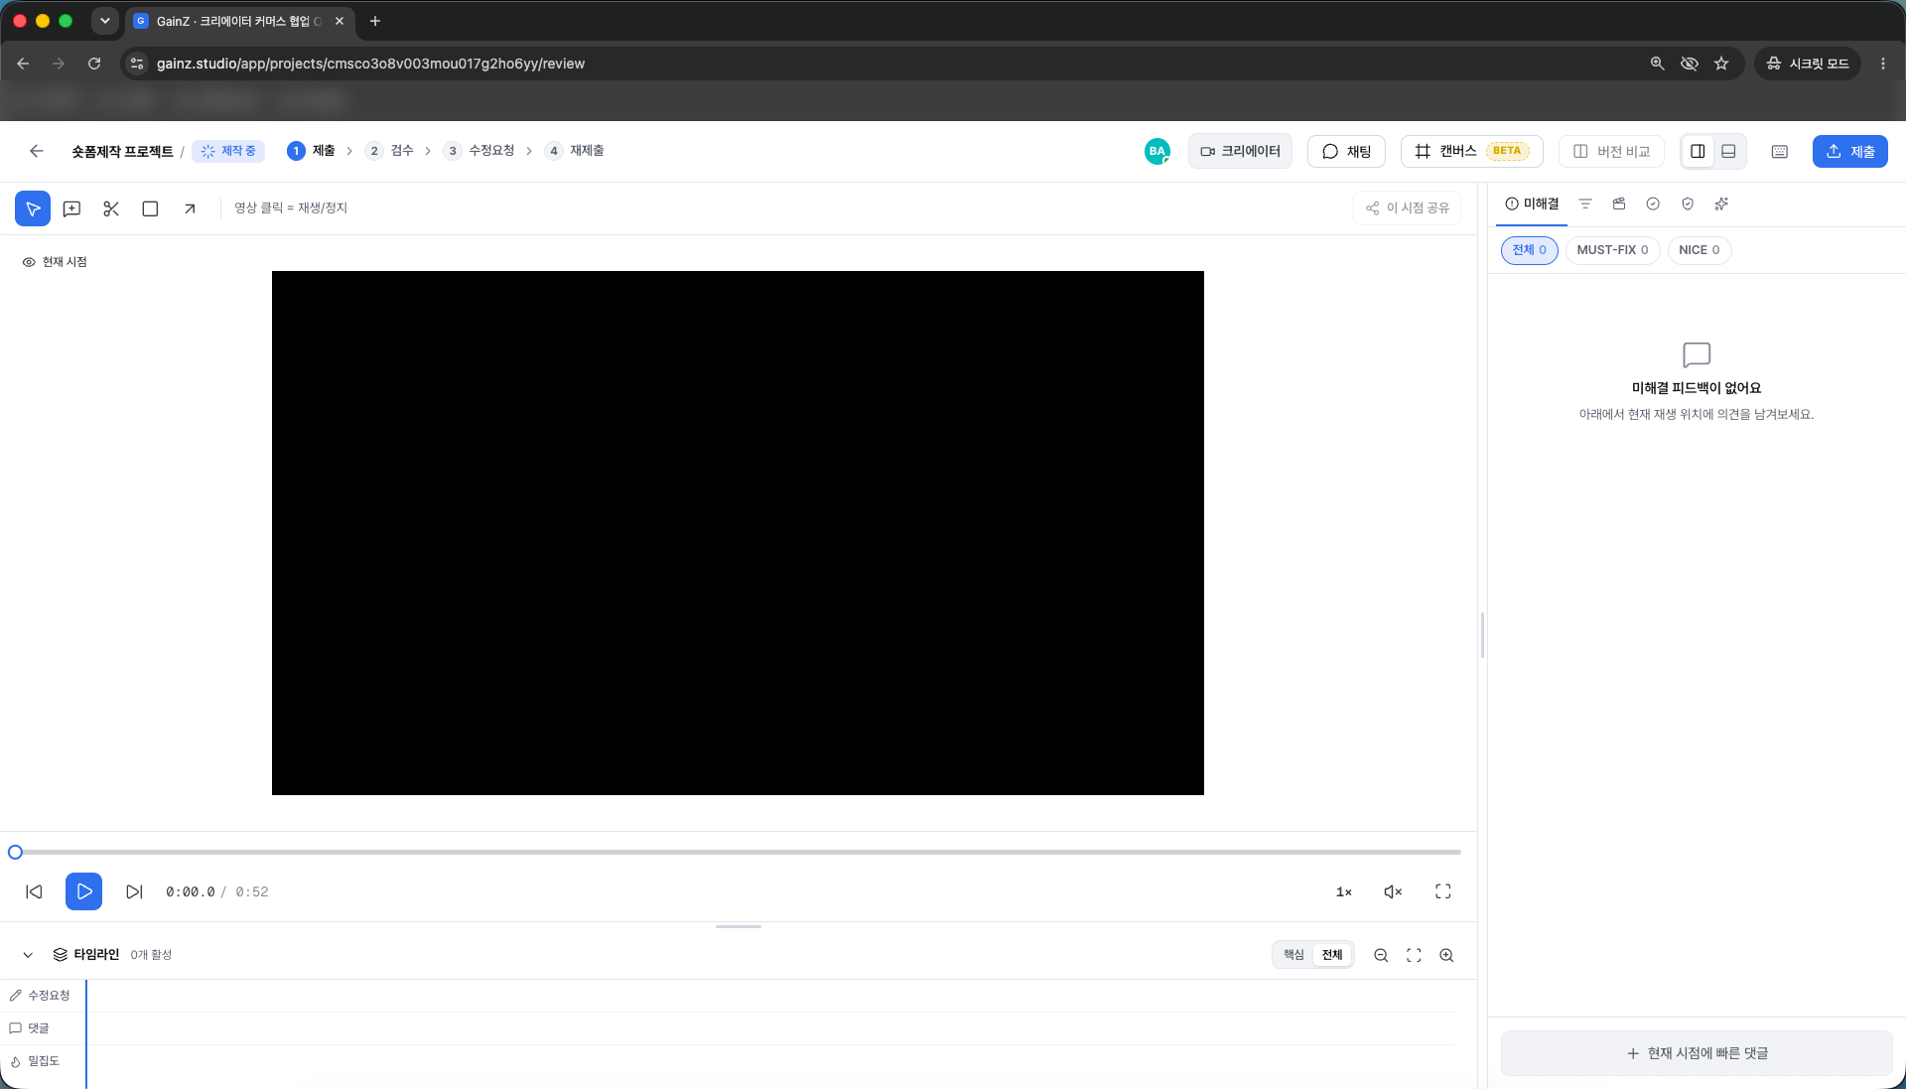Image resolution: width=1906 pixels, height=1089 pixels.
Task: Skip to next marker
Action: pyautogui.click(x=134, y=891)
